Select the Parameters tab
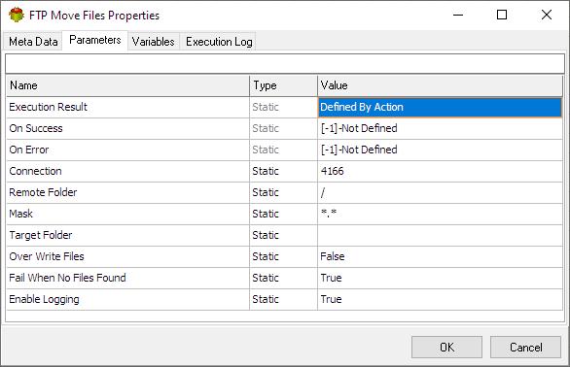The height and width of the screenshot is (367, 570). click(95, 40)
